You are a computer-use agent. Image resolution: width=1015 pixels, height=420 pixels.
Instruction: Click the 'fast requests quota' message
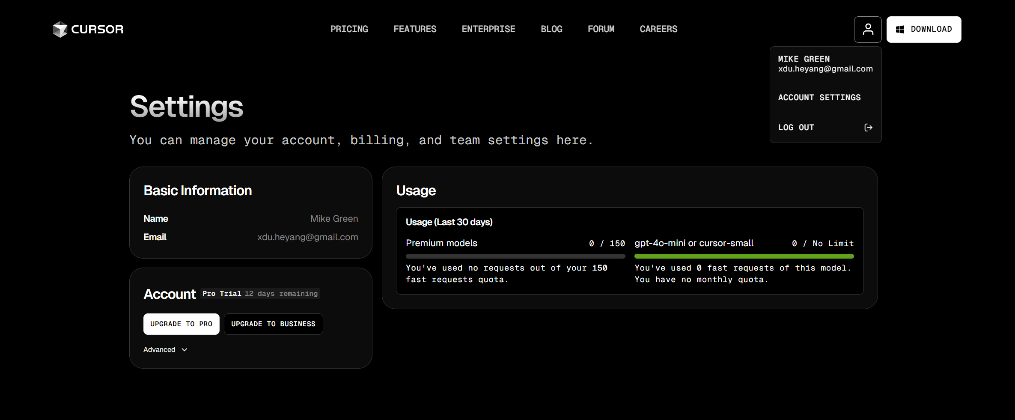coord(457,280)
